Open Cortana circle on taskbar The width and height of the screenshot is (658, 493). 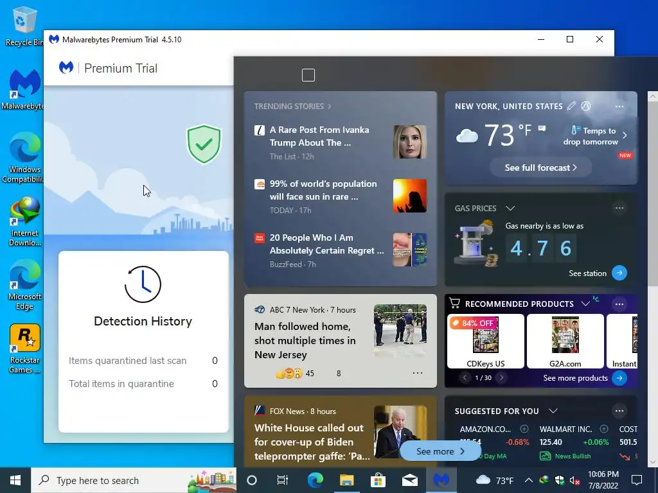tap(252, 480)
